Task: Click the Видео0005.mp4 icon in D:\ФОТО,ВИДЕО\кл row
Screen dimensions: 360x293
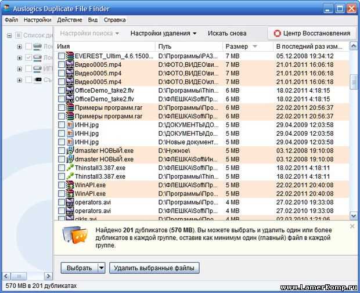Action: (70, 82)
